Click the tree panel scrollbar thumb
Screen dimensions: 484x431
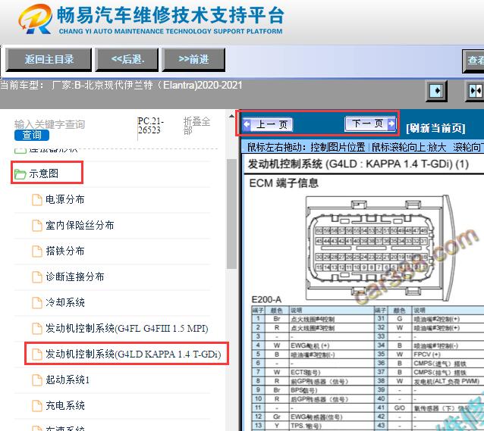[231, 214]
